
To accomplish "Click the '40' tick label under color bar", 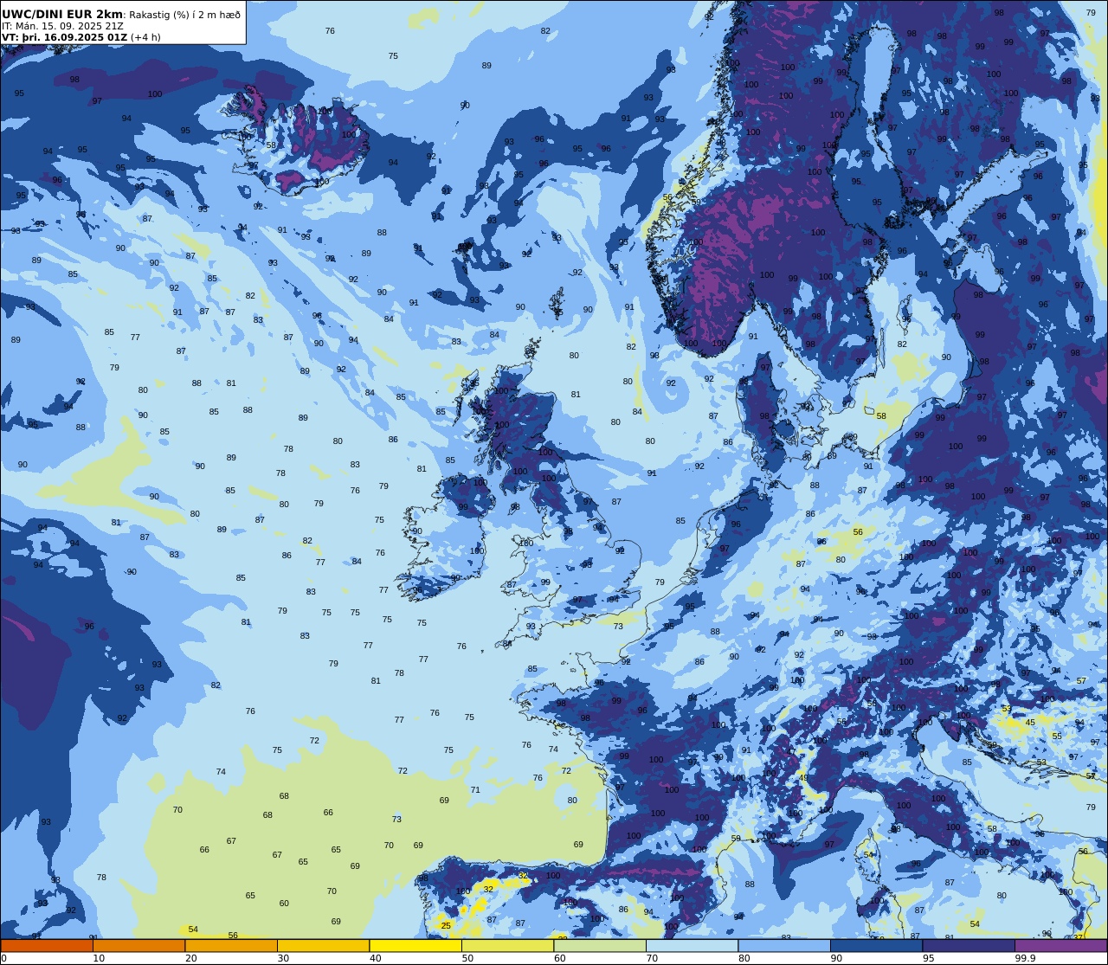I will tap(375, 958).
